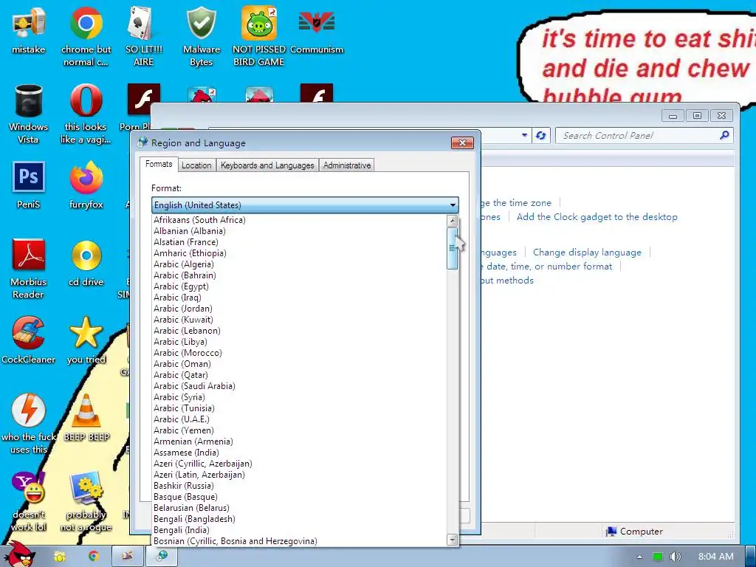Select Azeri (Cyrillic, Azerbaijan) format
The width and height of the screenshot is (756, 567).
tap(300, 464)
